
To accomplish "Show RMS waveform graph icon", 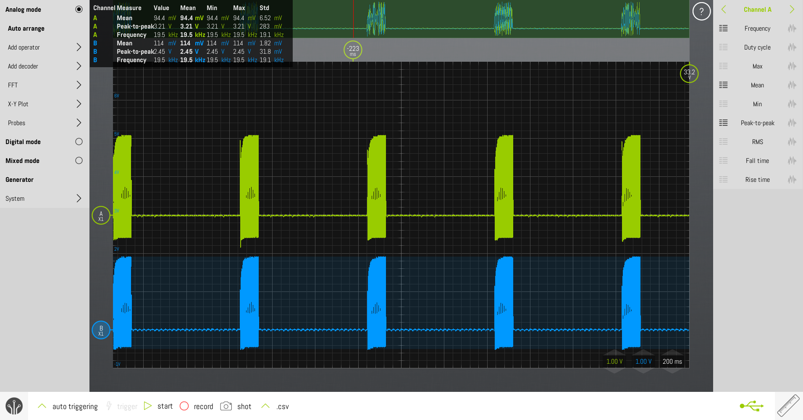I will tap(792, 142).
